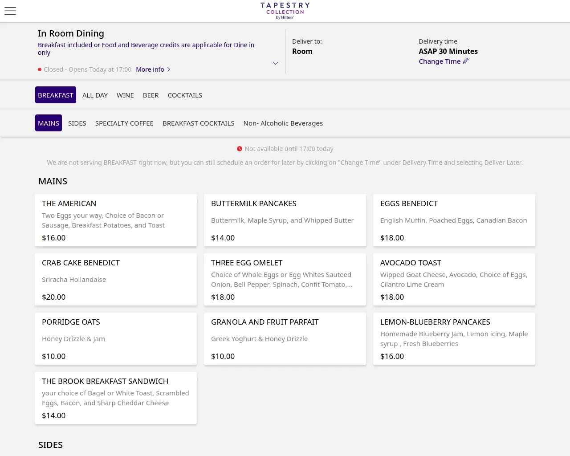Switch to the ALL DAY menu tab

click(95, 95)
